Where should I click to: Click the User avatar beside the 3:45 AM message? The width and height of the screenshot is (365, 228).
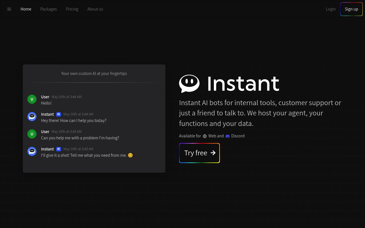point(32,134)
